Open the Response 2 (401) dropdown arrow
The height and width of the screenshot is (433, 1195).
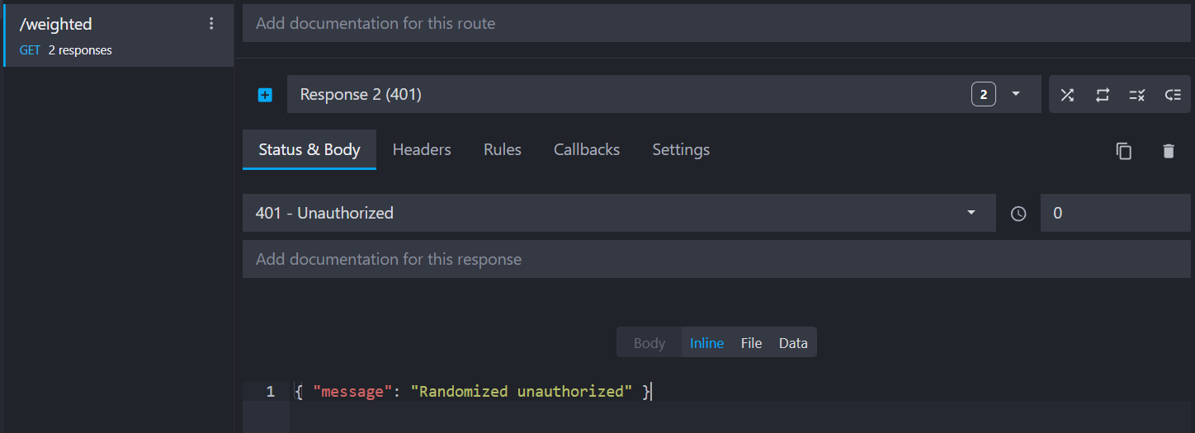[1016, 94]
